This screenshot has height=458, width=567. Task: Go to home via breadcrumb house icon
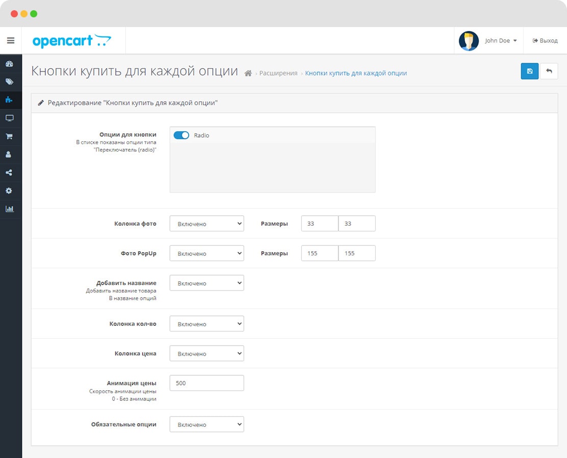tap(248, 74)
